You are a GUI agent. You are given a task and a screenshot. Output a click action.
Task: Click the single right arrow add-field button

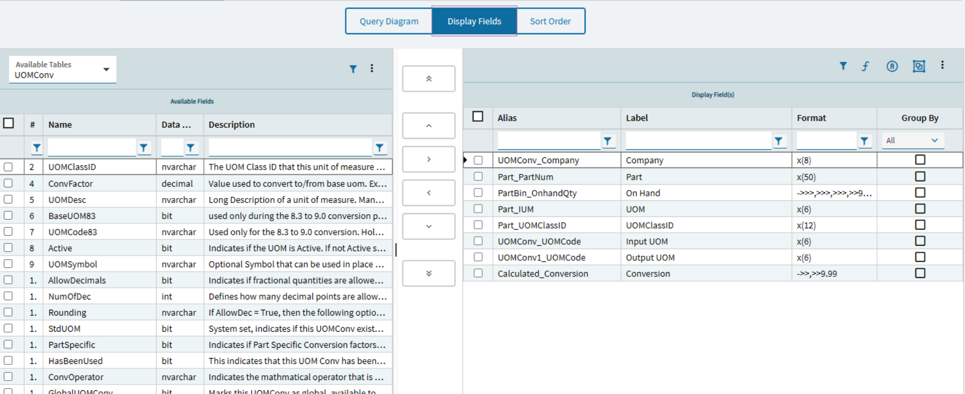429,159
